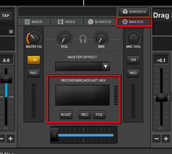Viewport: 172px width, 154px height.
Task: Click the right deck pitch plus icon
Action: coord(166,139)
